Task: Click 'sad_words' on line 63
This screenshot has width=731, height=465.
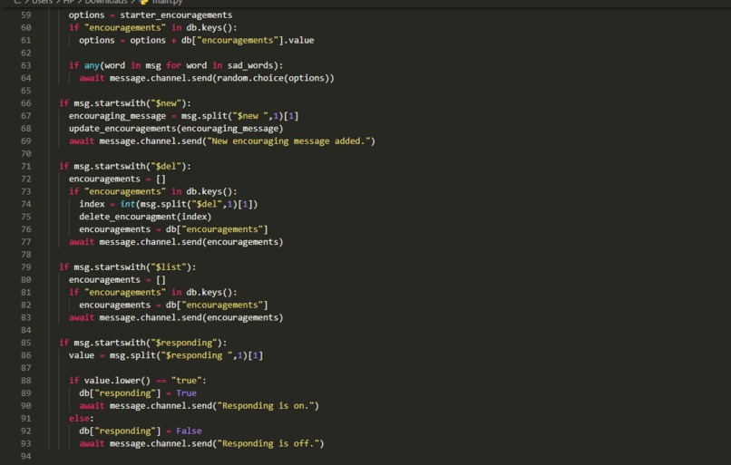Action: click(x=250, y=65)
